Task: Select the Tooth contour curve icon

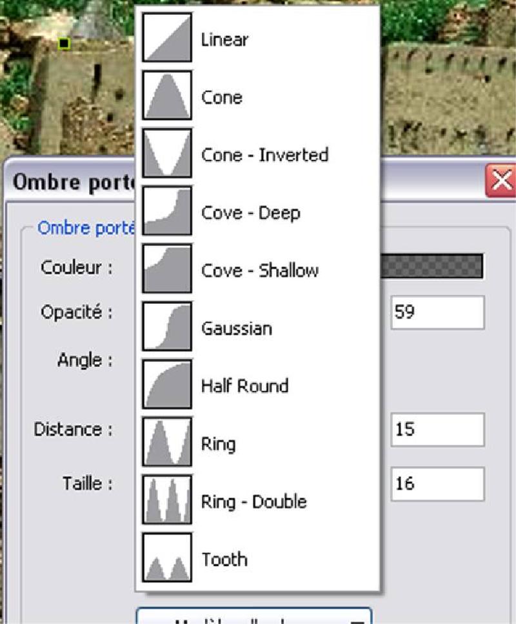Action: 167,557
